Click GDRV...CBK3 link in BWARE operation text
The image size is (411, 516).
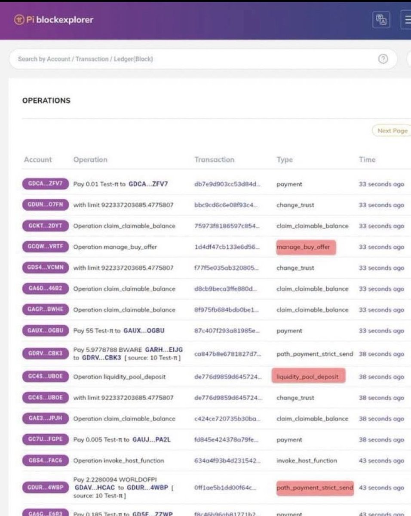[101, 358]
